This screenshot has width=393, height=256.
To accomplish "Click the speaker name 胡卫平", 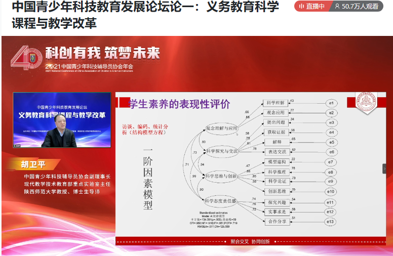I will coord(33,164).
